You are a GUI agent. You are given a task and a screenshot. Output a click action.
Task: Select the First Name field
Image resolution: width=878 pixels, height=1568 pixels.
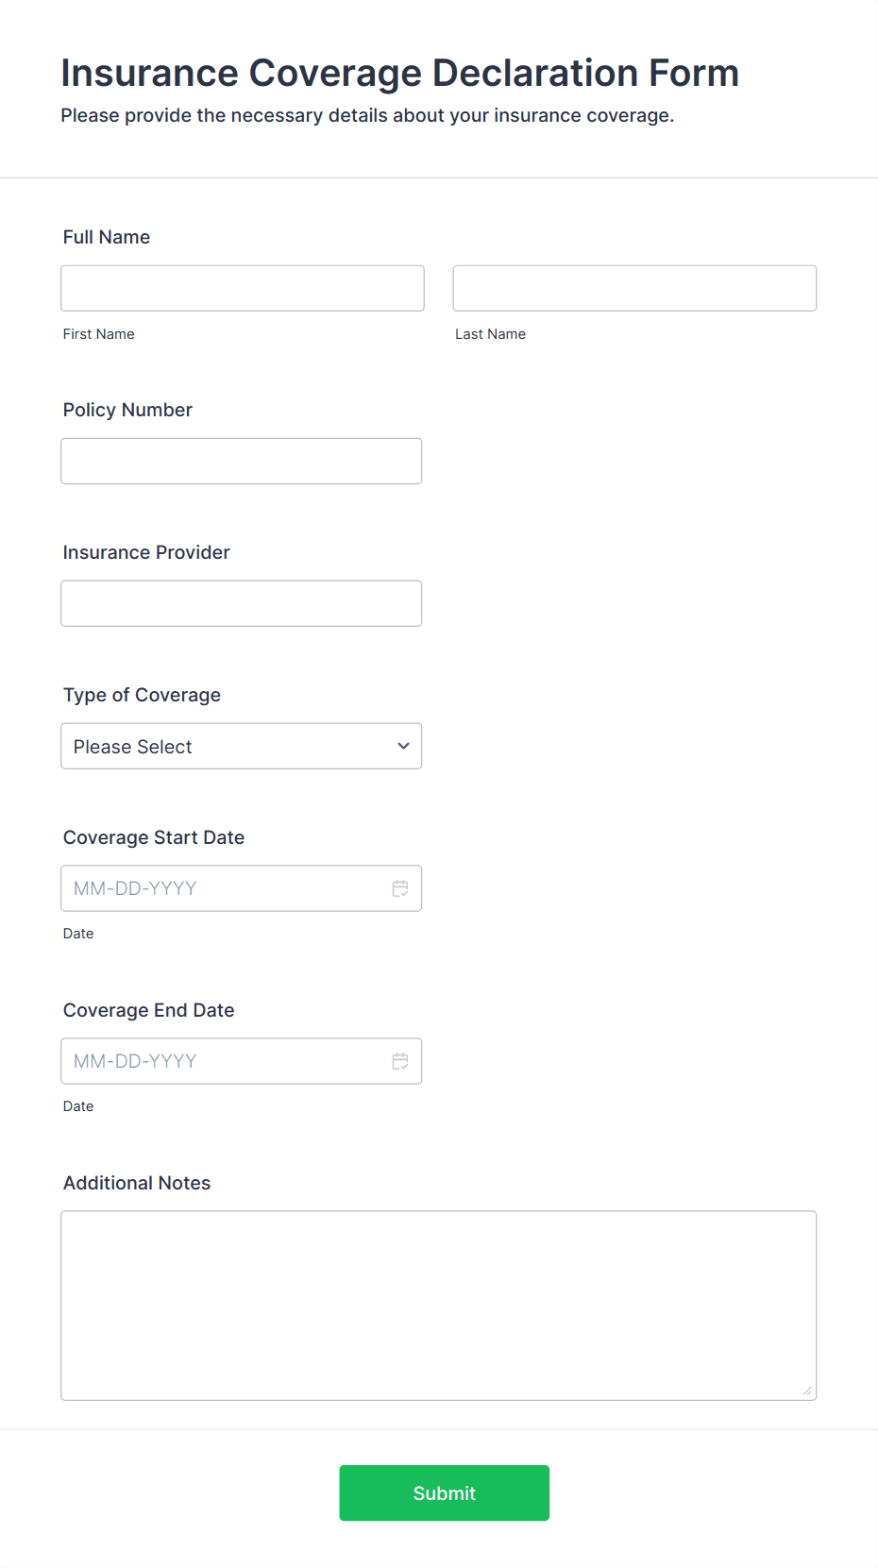242,288
